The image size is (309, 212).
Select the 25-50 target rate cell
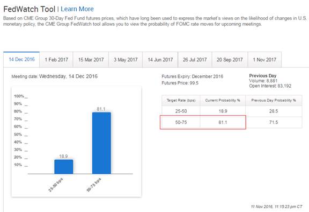coord(181,111)
